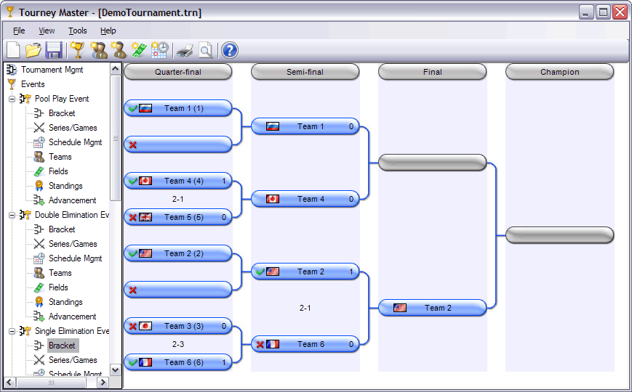The width and height of the screenshot is (632, 392).
Task: Open a tournament file via folder icon
Action: 33,50
